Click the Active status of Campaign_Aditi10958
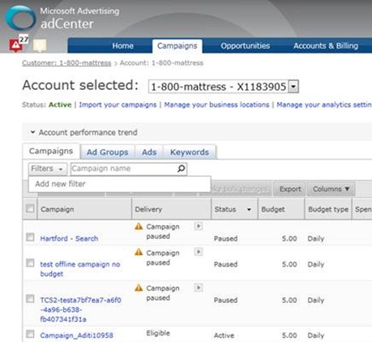The image size is (372, 342). [x=224, y=336]
